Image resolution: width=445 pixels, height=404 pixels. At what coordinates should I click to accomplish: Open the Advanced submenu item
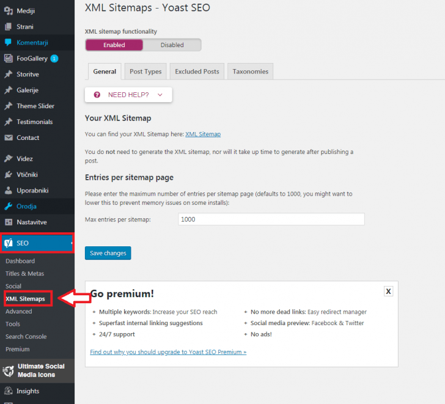pyautogui.click(x=19, y=311)
